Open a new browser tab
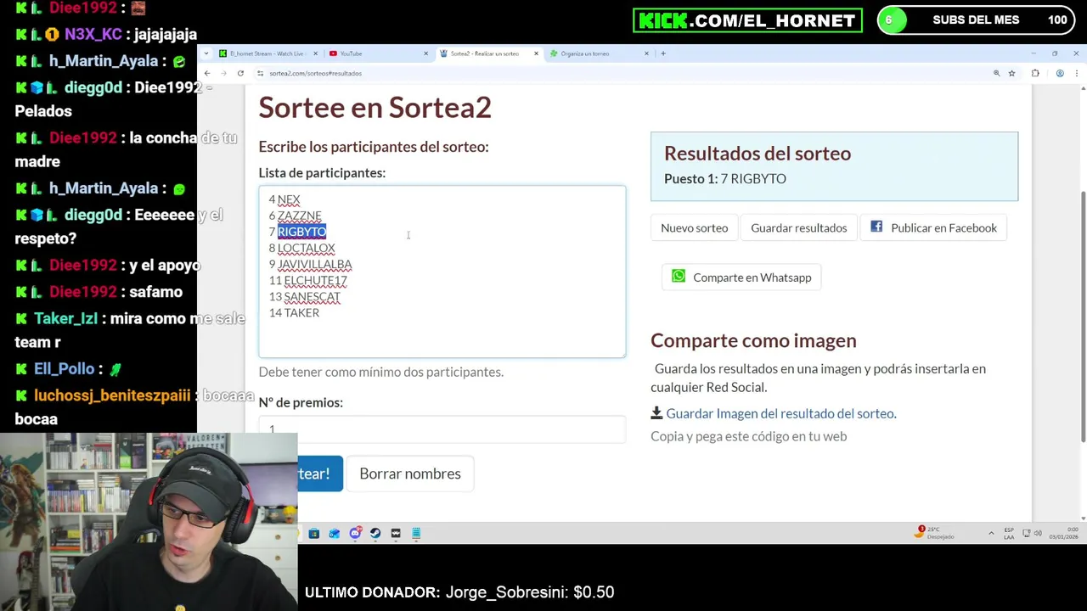 point(663,53)
